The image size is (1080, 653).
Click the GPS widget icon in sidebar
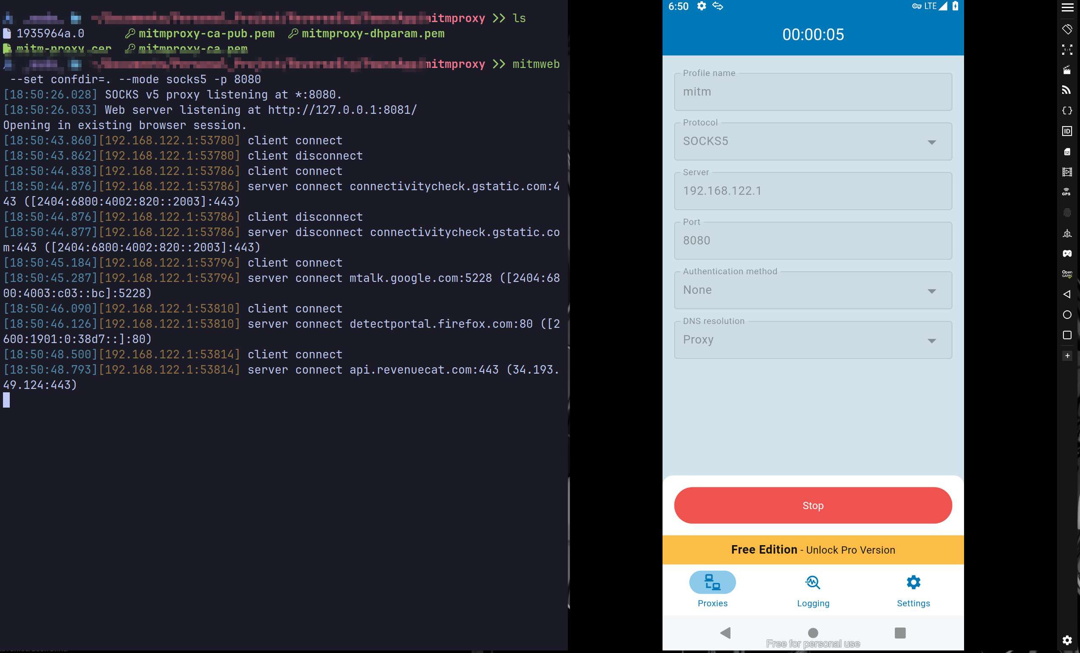[1066, 192]
